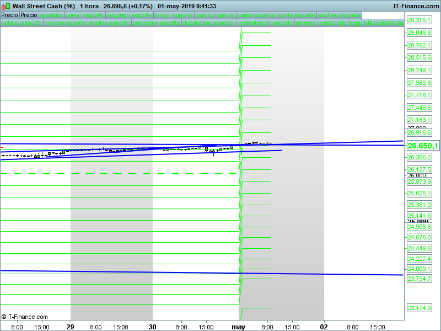Click the 02 date marker on time axis
This screenshot has height=331, width=441.
coord(324,327)
